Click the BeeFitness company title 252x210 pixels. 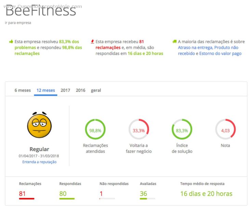[41, 11]
